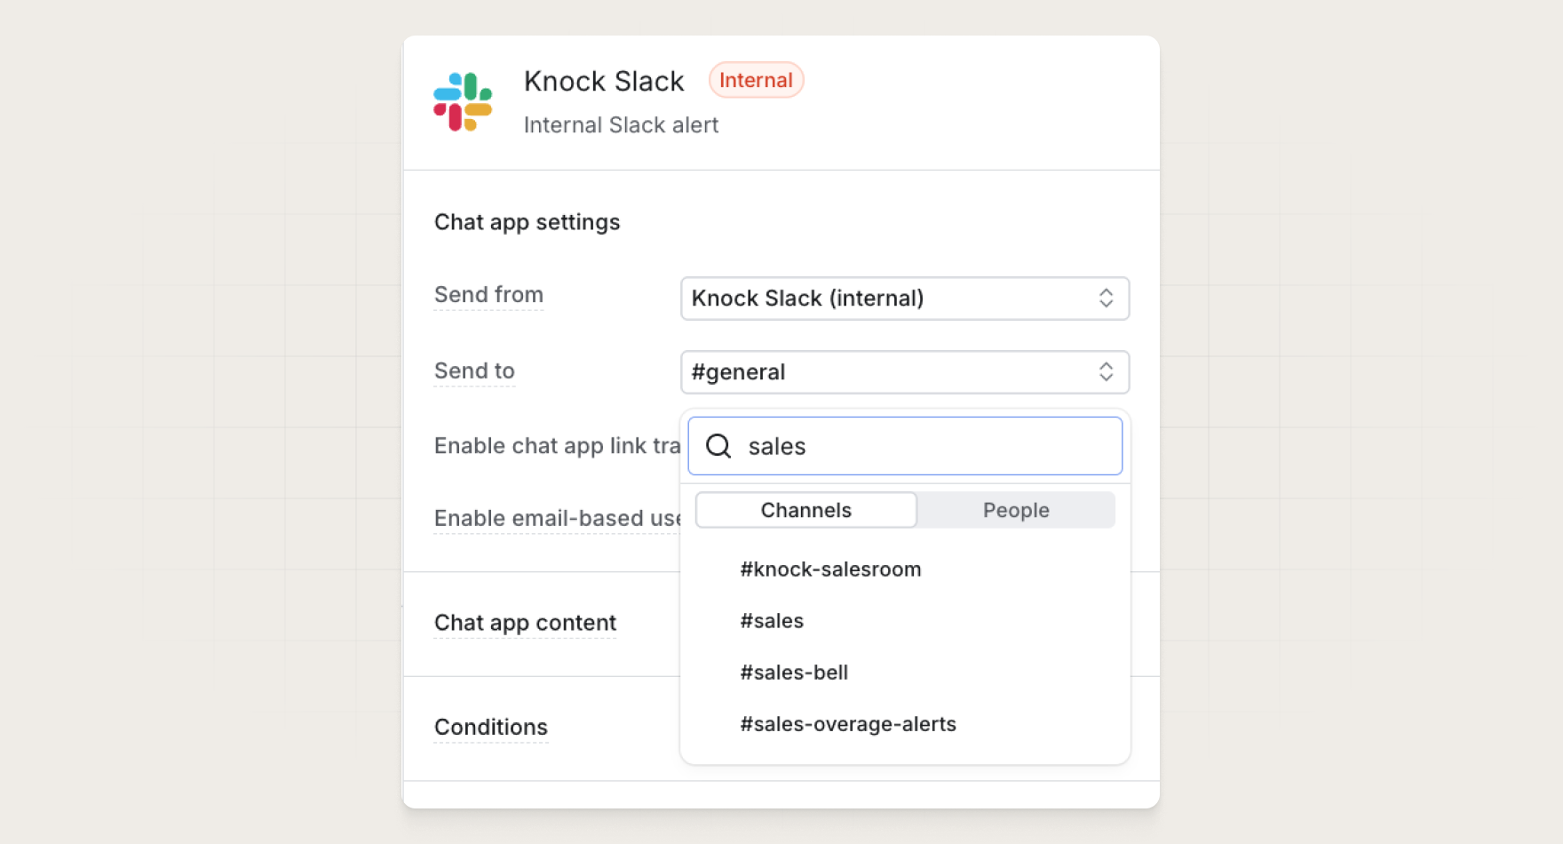Click the search field containing sales
This screenshot has width=1563, height=844.
(x=905, y=446)
